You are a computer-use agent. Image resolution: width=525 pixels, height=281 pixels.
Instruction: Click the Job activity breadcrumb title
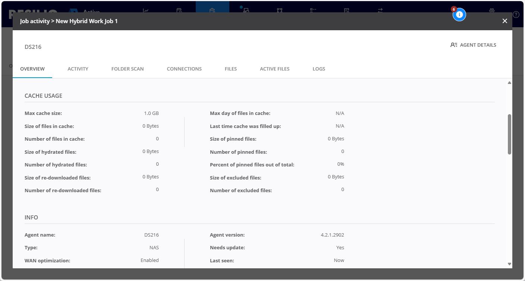coord(35,21)
